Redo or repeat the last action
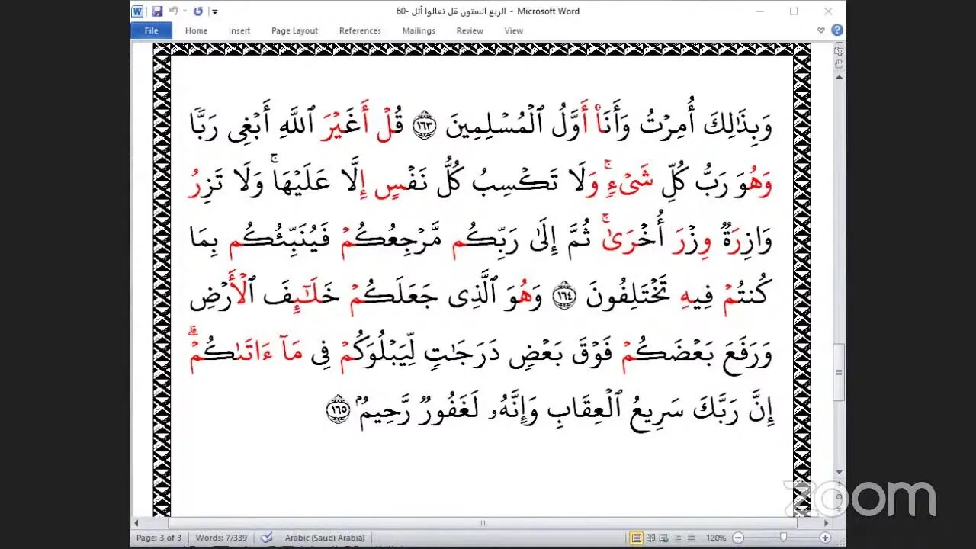Viewport: 976px width, 549px height. (198, 11)
